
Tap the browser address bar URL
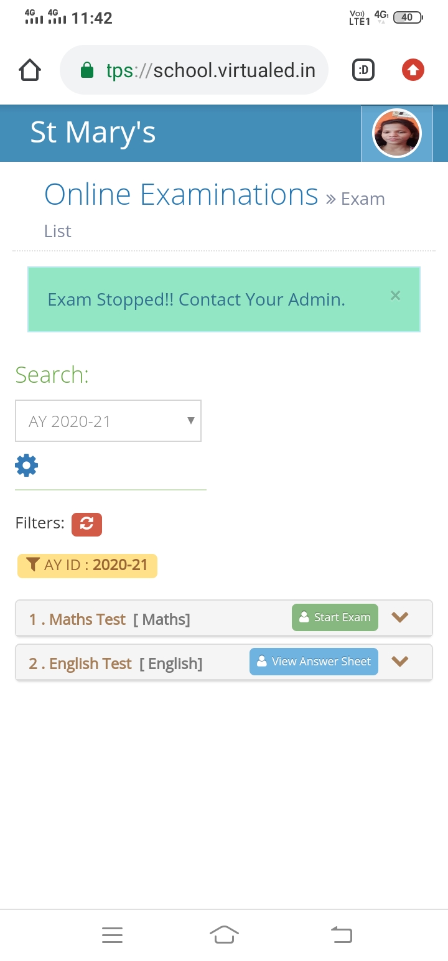(x=212, y=70)
